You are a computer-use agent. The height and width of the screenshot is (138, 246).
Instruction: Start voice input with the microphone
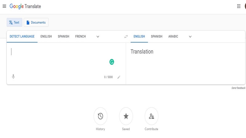pos(13,76)
